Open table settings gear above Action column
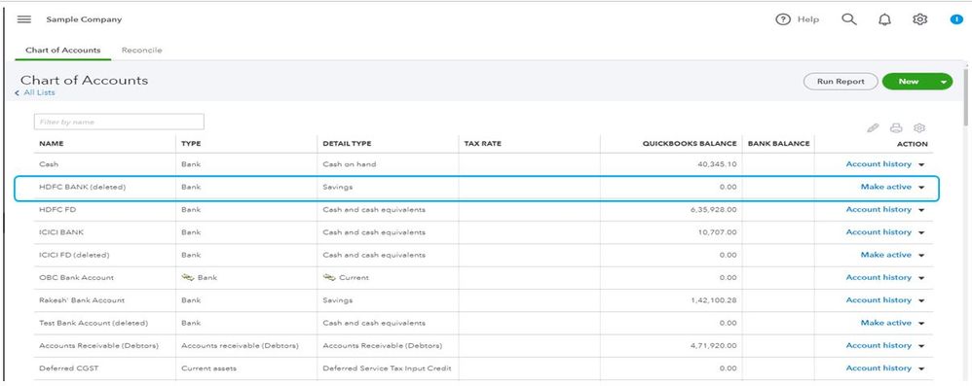 [x=919, y=128]
